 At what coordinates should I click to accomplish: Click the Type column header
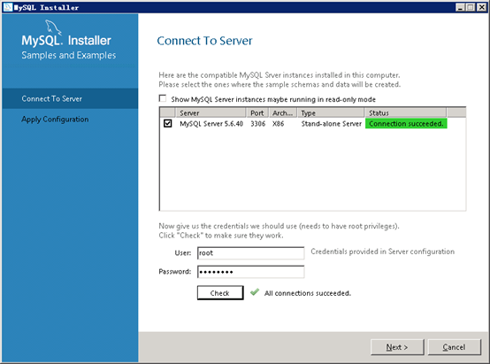(331, 112)
